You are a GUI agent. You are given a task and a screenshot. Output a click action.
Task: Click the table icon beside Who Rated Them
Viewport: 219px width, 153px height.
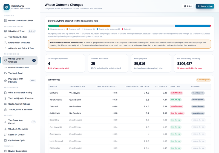5,31
